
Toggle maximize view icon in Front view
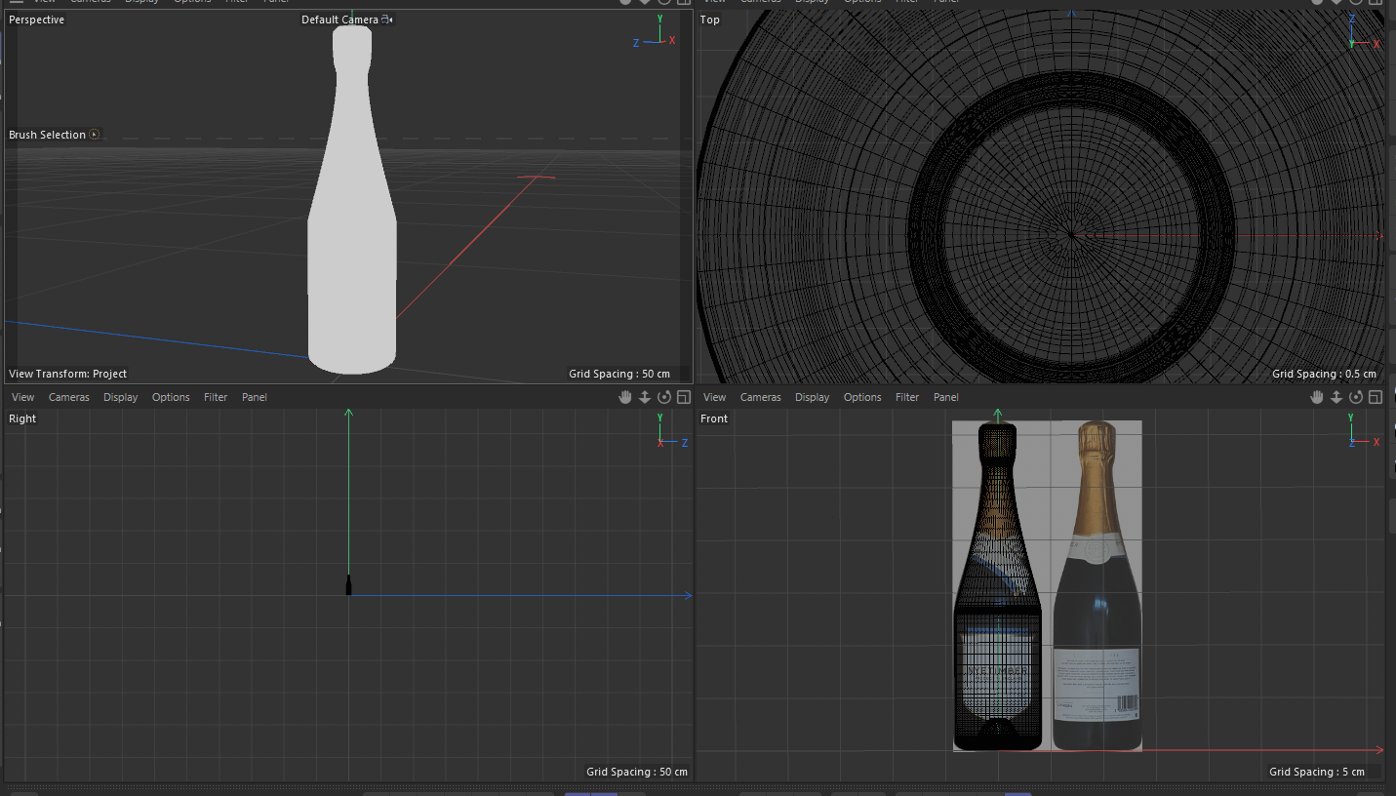[x=1376, y=397]
